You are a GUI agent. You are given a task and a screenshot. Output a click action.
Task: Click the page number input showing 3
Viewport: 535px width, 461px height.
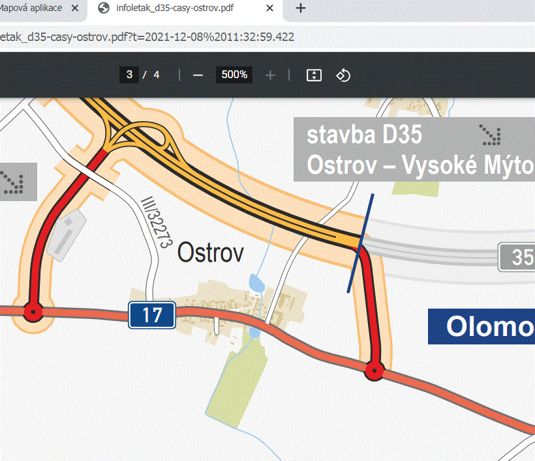[129, 74]
